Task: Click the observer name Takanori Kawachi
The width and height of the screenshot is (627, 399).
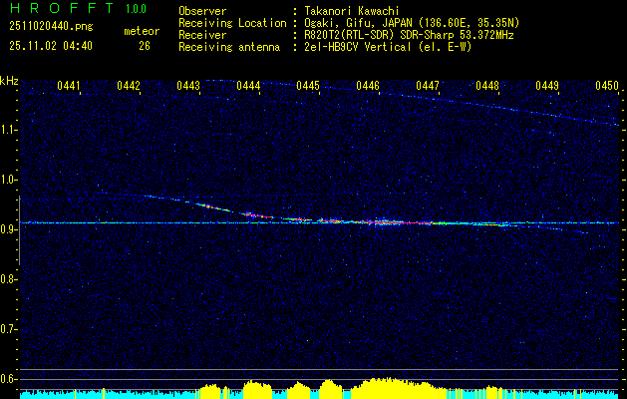Action: (x=352, y=11)
